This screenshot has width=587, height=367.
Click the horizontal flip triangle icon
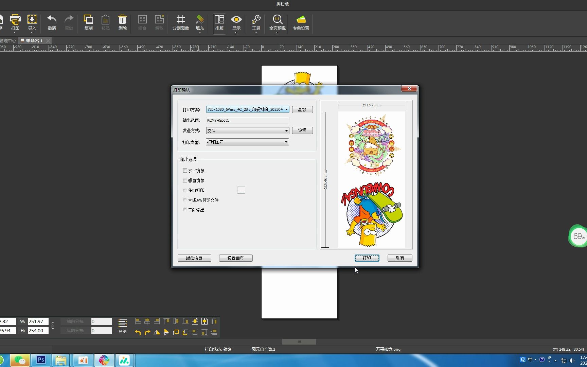[x=157, y=332]
